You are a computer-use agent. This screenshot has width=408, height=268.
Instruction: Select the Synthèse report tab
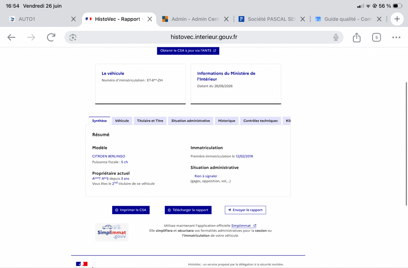pyautogui.click(x=99, y=121)
